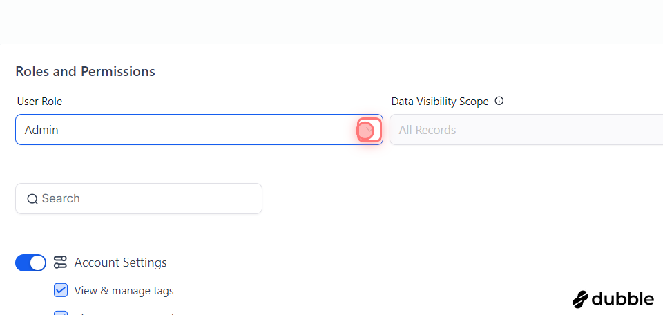
Task: Click the Data Visibility Scope label text
Action: [440, 101]
